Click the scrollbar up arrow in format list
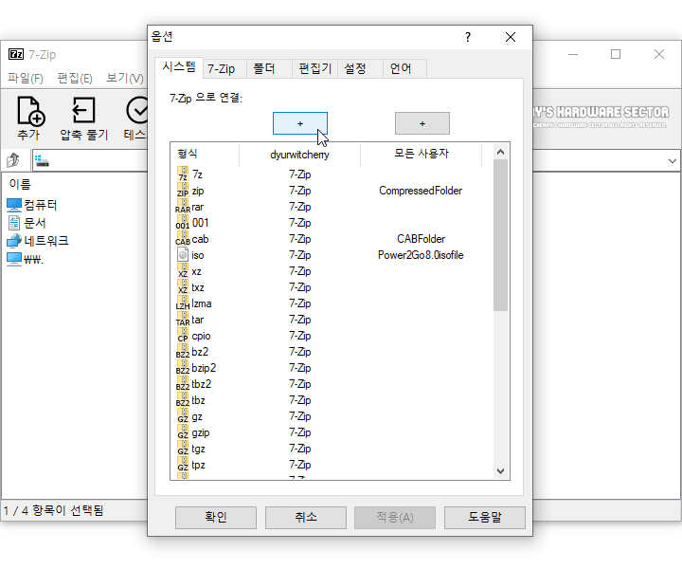The image size is (682, 569). (501, 152)
